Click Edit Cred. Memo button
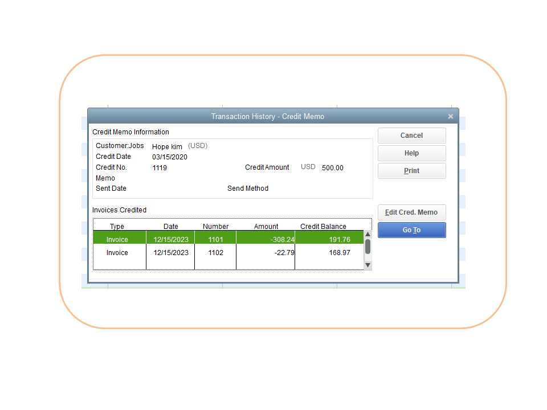 pyautogui.click(x=411, y=212)
